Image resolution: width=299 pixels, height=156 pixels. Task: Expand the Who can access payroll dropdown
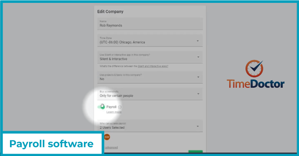[x=150, y=126]
